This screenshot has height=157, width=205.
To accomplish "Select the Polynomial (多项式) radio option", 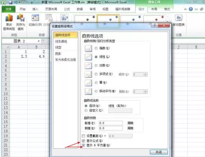I will tap(96, 74).
